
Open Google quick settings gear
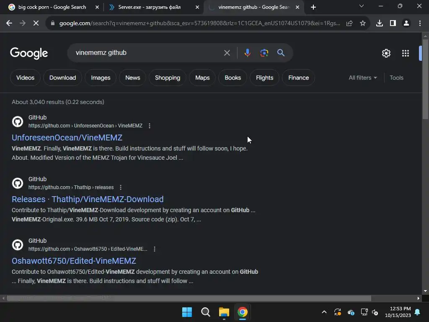pos(386,53)
